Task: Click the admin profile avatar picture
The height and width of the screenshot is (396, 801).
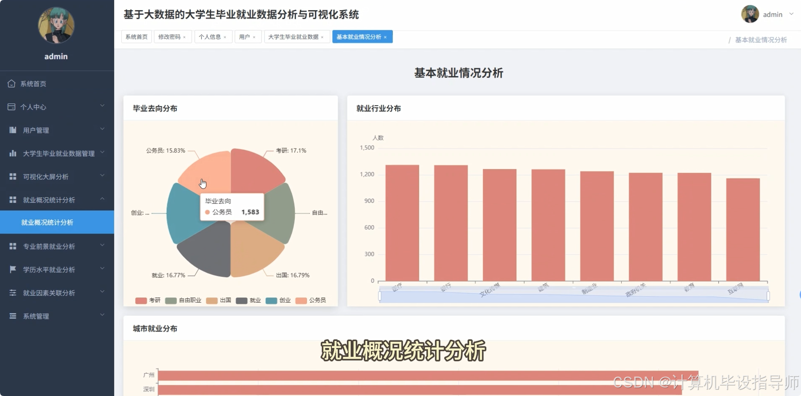Action: [x=749, y=14]
